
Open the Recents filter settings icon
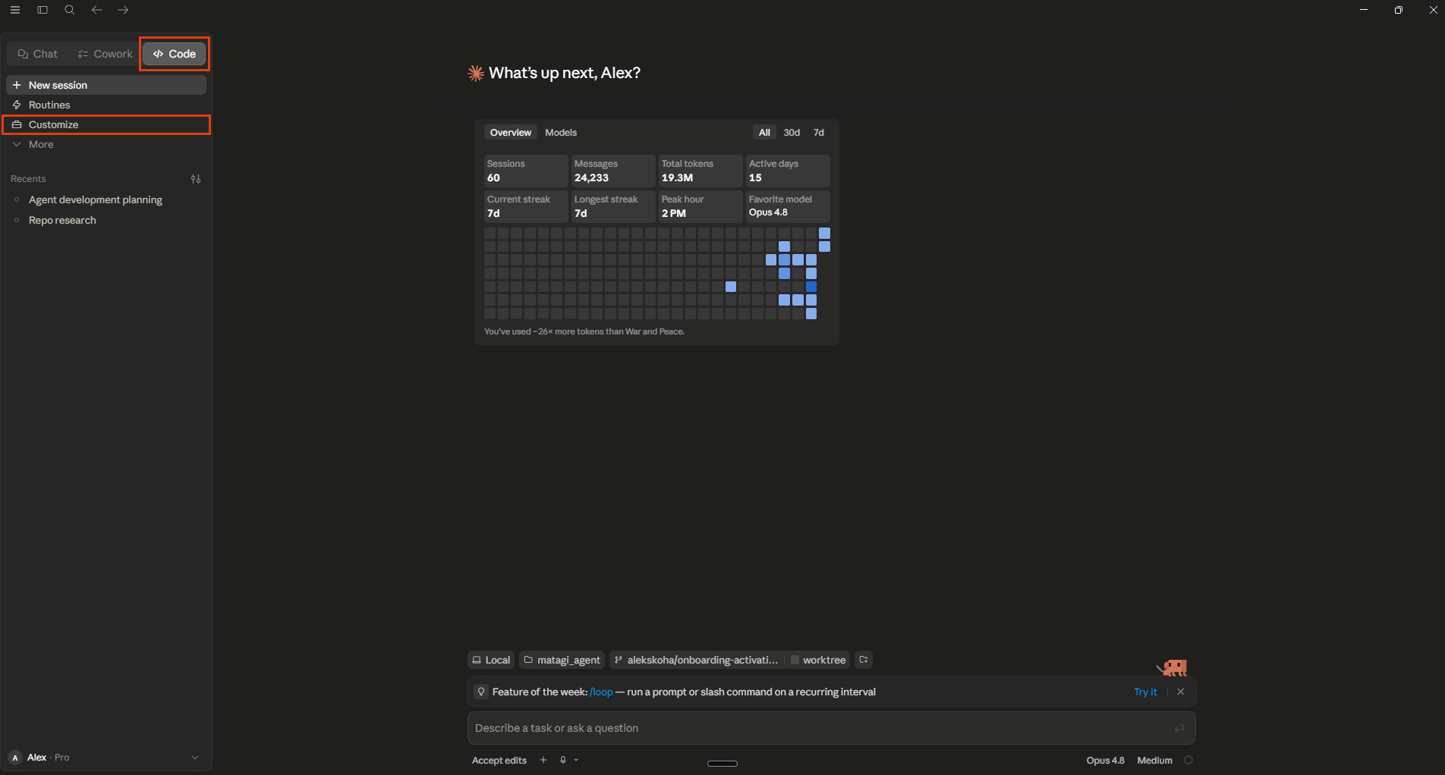point(196,179)
